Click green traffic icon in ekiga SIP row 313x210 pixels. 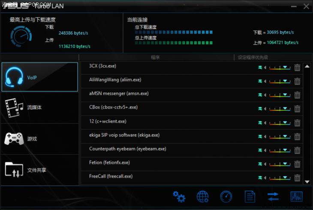260,137
